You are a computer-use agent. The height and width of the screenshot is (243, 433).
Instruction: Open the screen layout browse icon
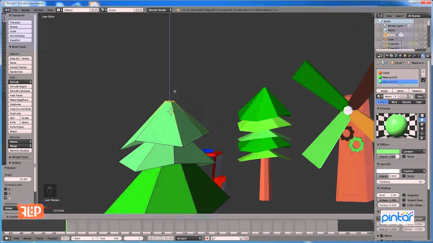pos(59,10)
